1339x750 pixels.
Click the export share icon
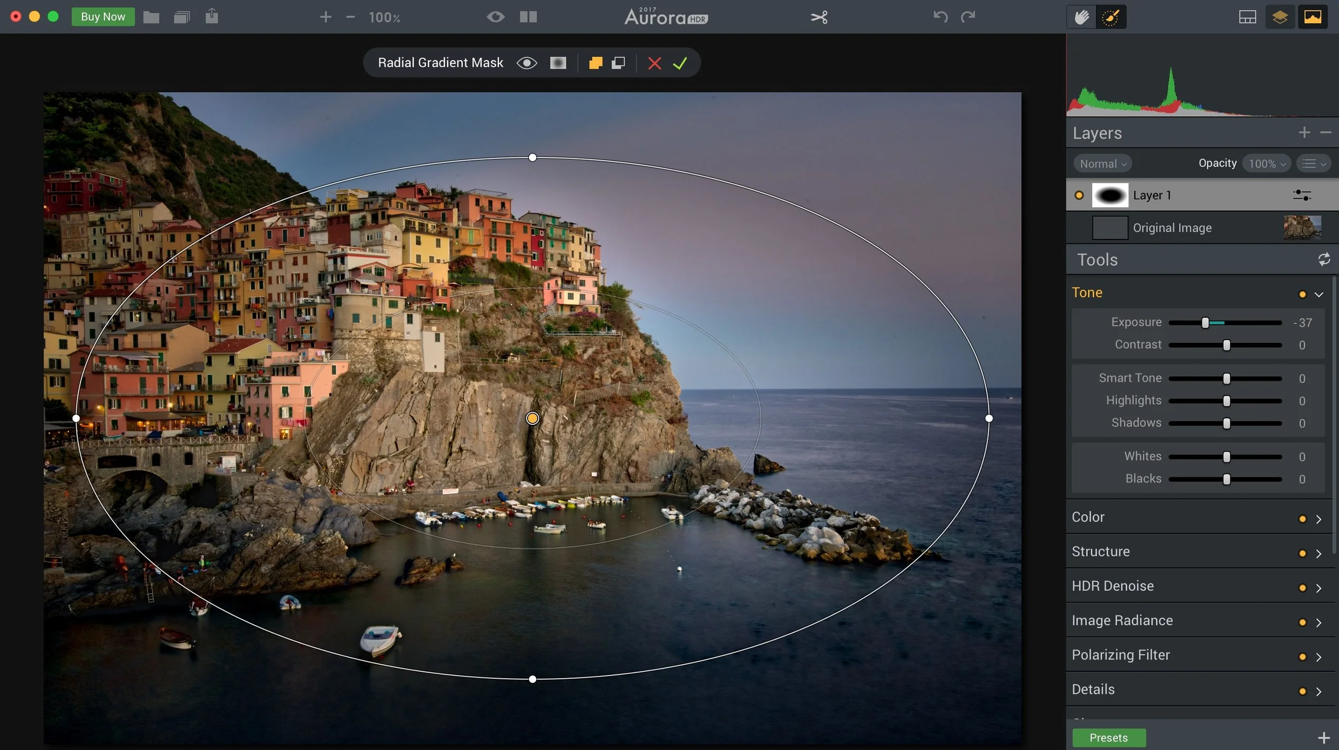[x=212, y=16]
